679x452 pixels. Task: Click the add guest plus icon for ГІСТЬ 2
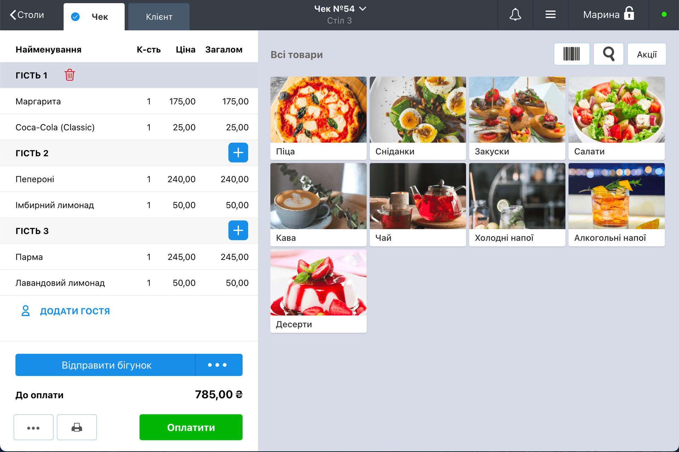[238, 152]
